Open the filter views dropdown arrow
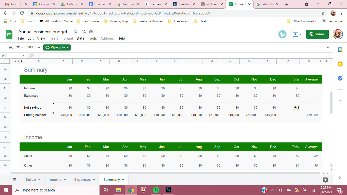The height and width of the screenshot is (195, 347). pos(22,48)
